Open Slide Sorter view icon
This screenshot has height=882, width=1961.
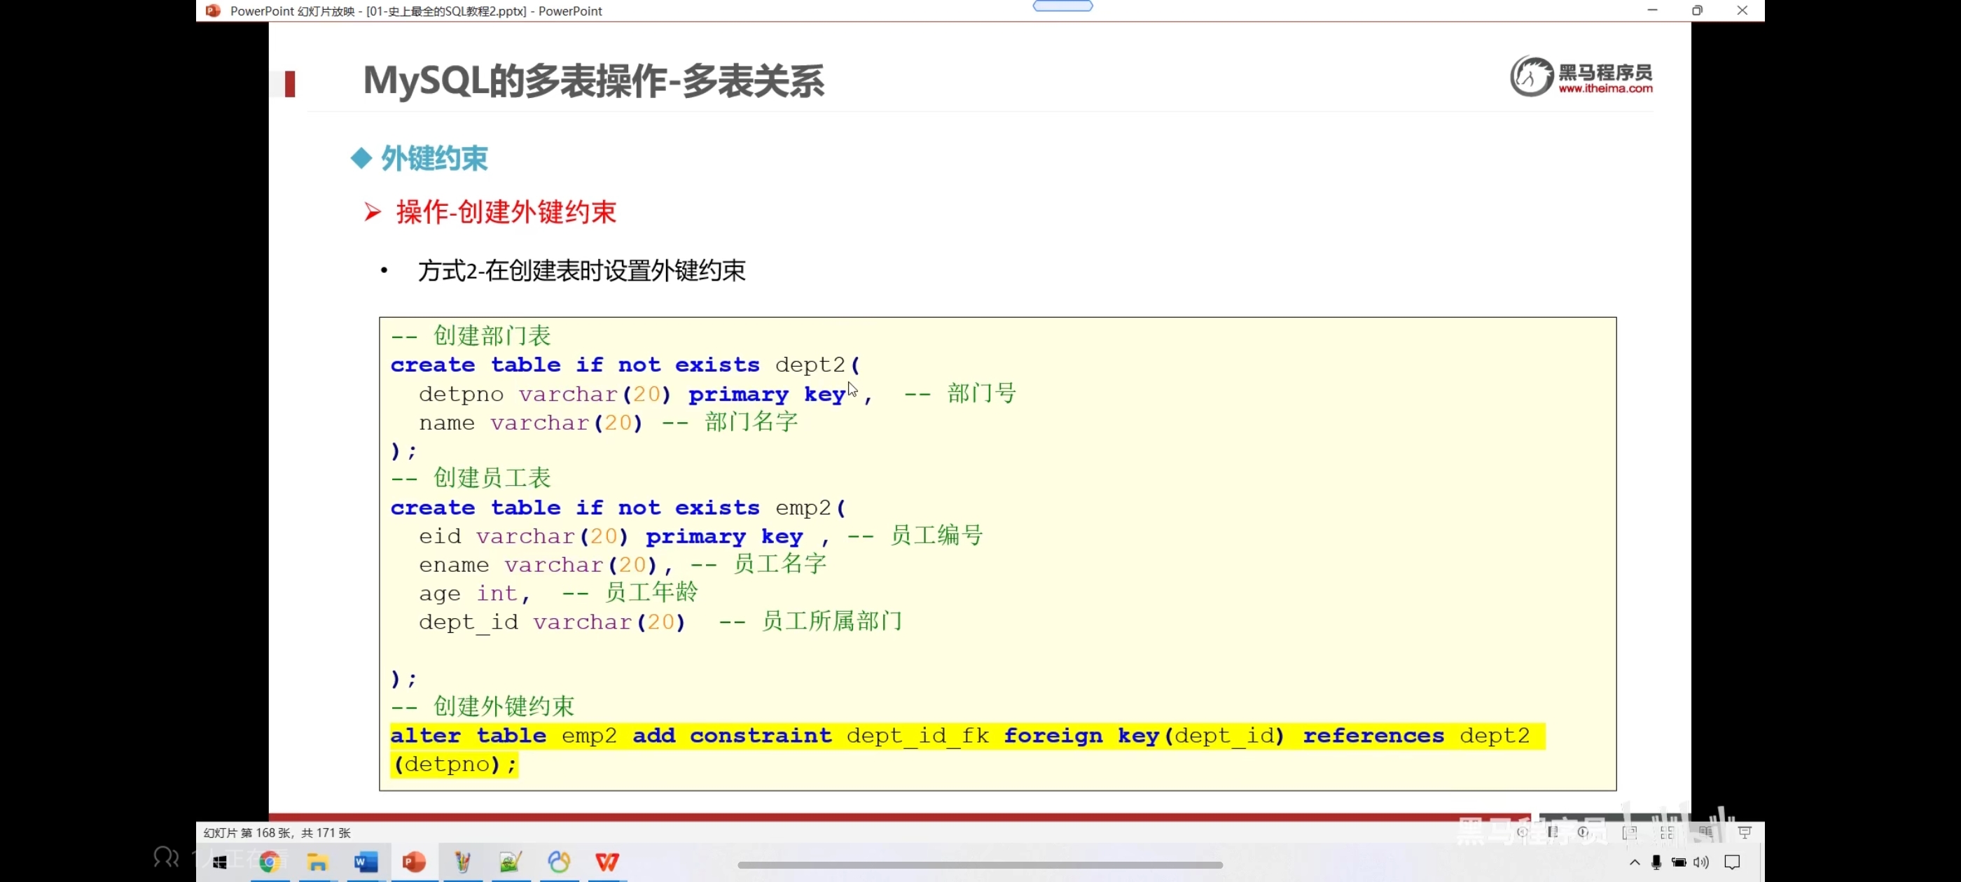(1667, 832)
